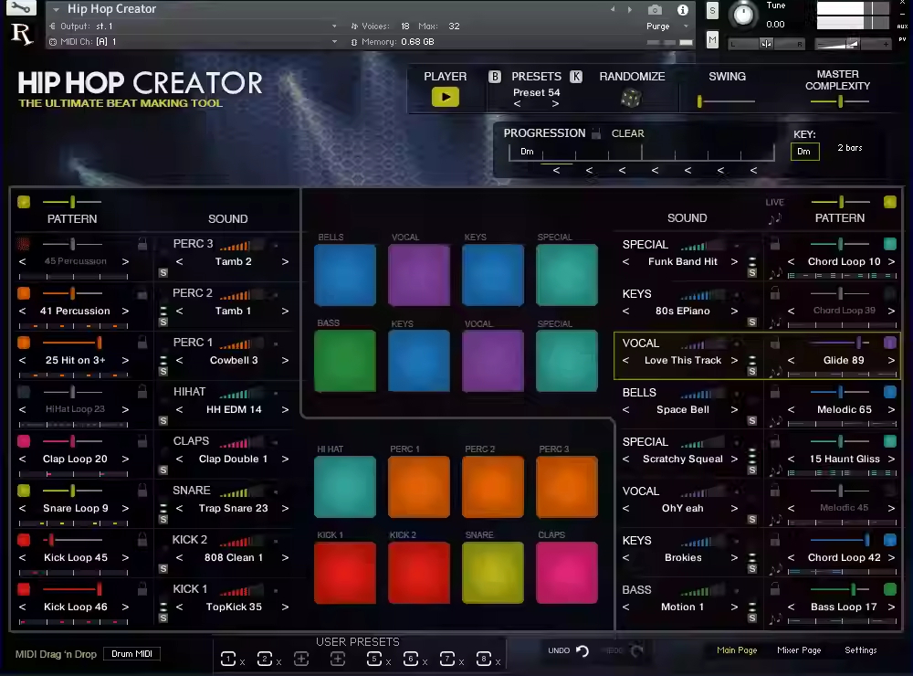The width and height of the screenshot is (913, 676).
Task: Select previous pattern before Melodic 65
Action: pyautogui.click(x=791, y=409)
